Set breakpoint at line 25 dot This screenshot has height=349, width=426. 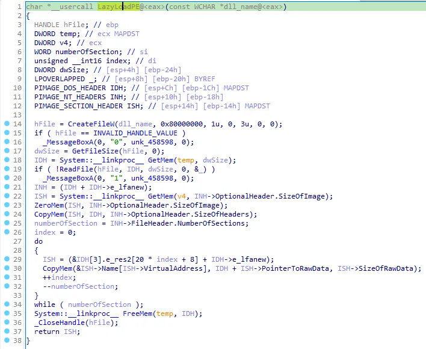tap(7, 223)
